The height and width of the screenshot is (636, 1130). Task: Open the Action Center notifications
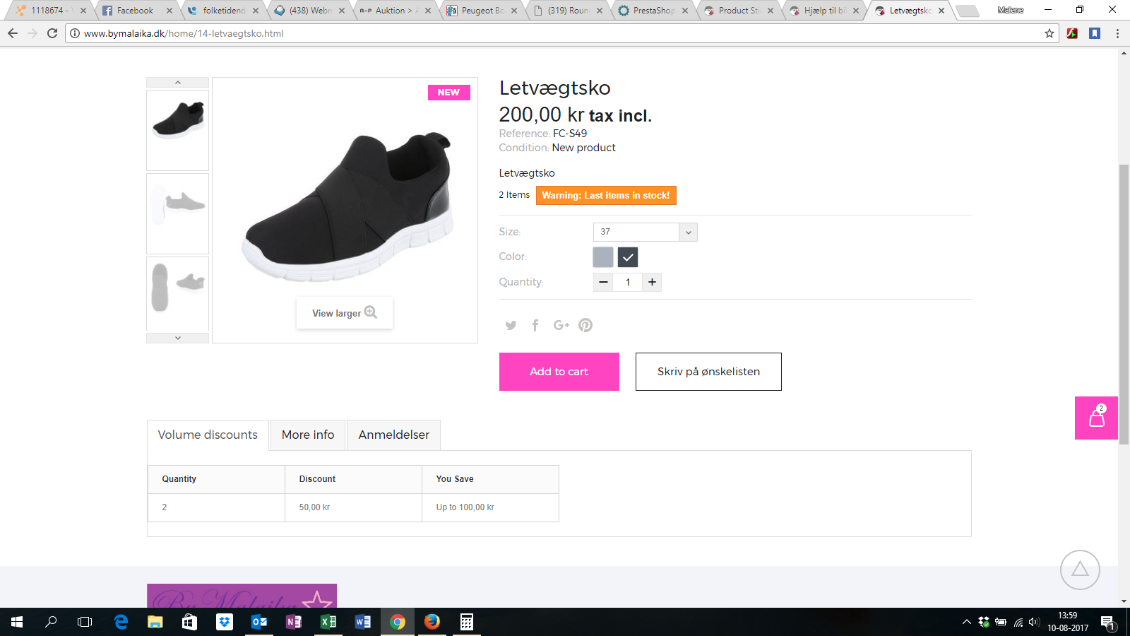[1107, 622]
